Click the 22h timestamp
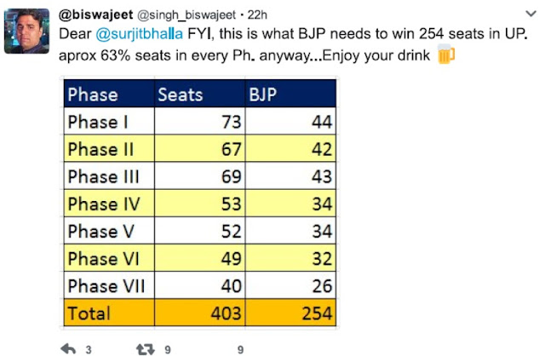This screenshot has width=545, height=356. point(257,15)
